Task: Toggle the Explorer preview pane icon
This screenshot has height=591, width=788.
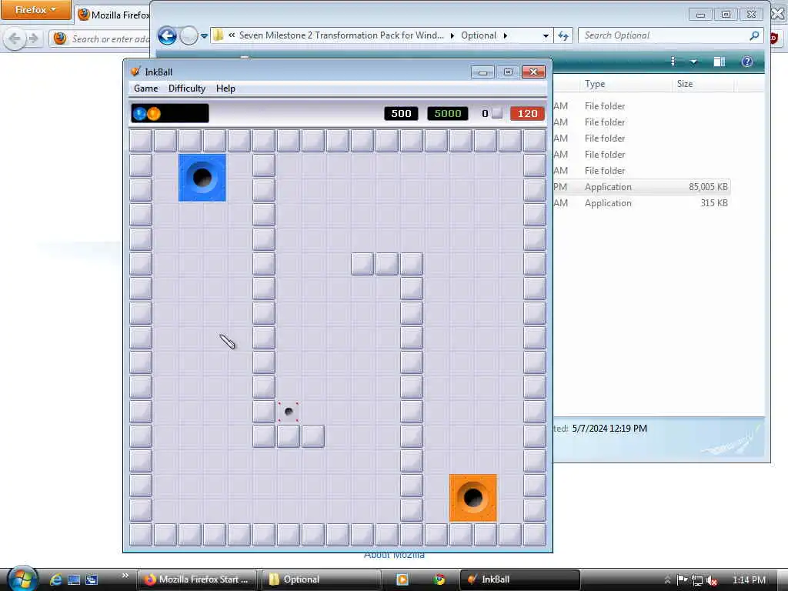Action: point(720,62)
